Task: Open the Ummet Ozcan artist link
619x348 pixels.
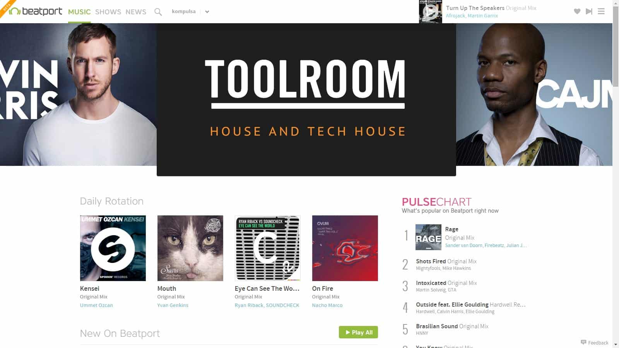Action: pos(96,305)
